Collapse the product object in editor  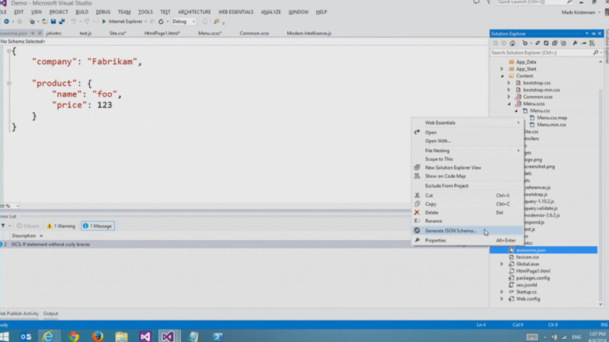[x=9, y=83]
